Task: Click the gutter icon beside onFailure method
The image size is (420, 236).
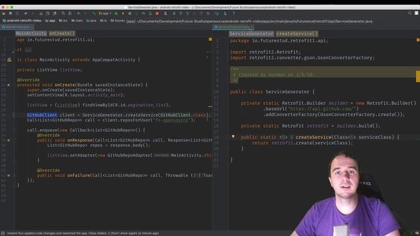Action: click(x=9, y=176)
